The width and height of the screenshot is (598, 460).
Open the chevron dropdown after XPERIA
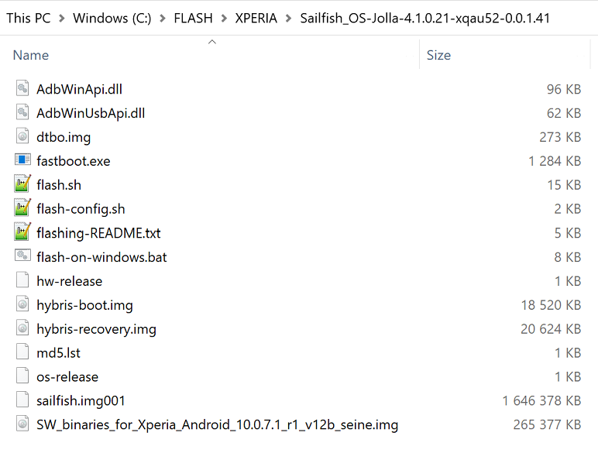(288, 18)
